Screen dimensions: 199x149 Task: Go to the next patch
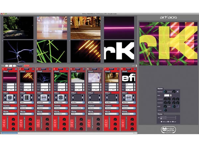(x=14, y=66)
